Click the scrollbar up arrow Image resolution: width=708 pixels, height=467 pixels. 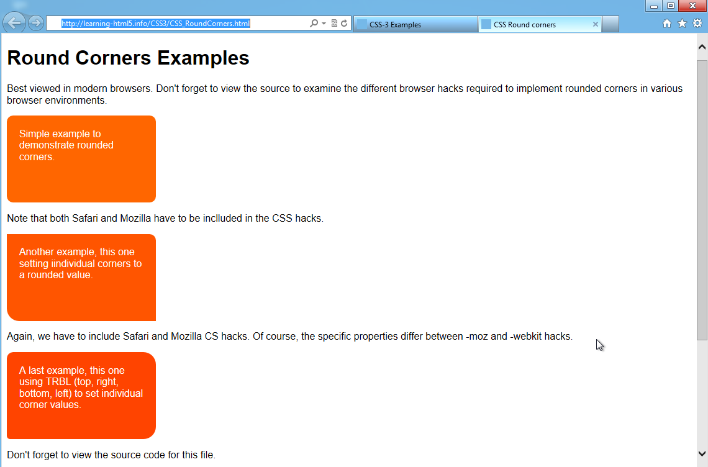(x=702, y=47)
